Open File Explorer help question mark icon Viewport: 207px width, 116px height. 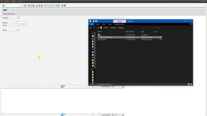191,24
